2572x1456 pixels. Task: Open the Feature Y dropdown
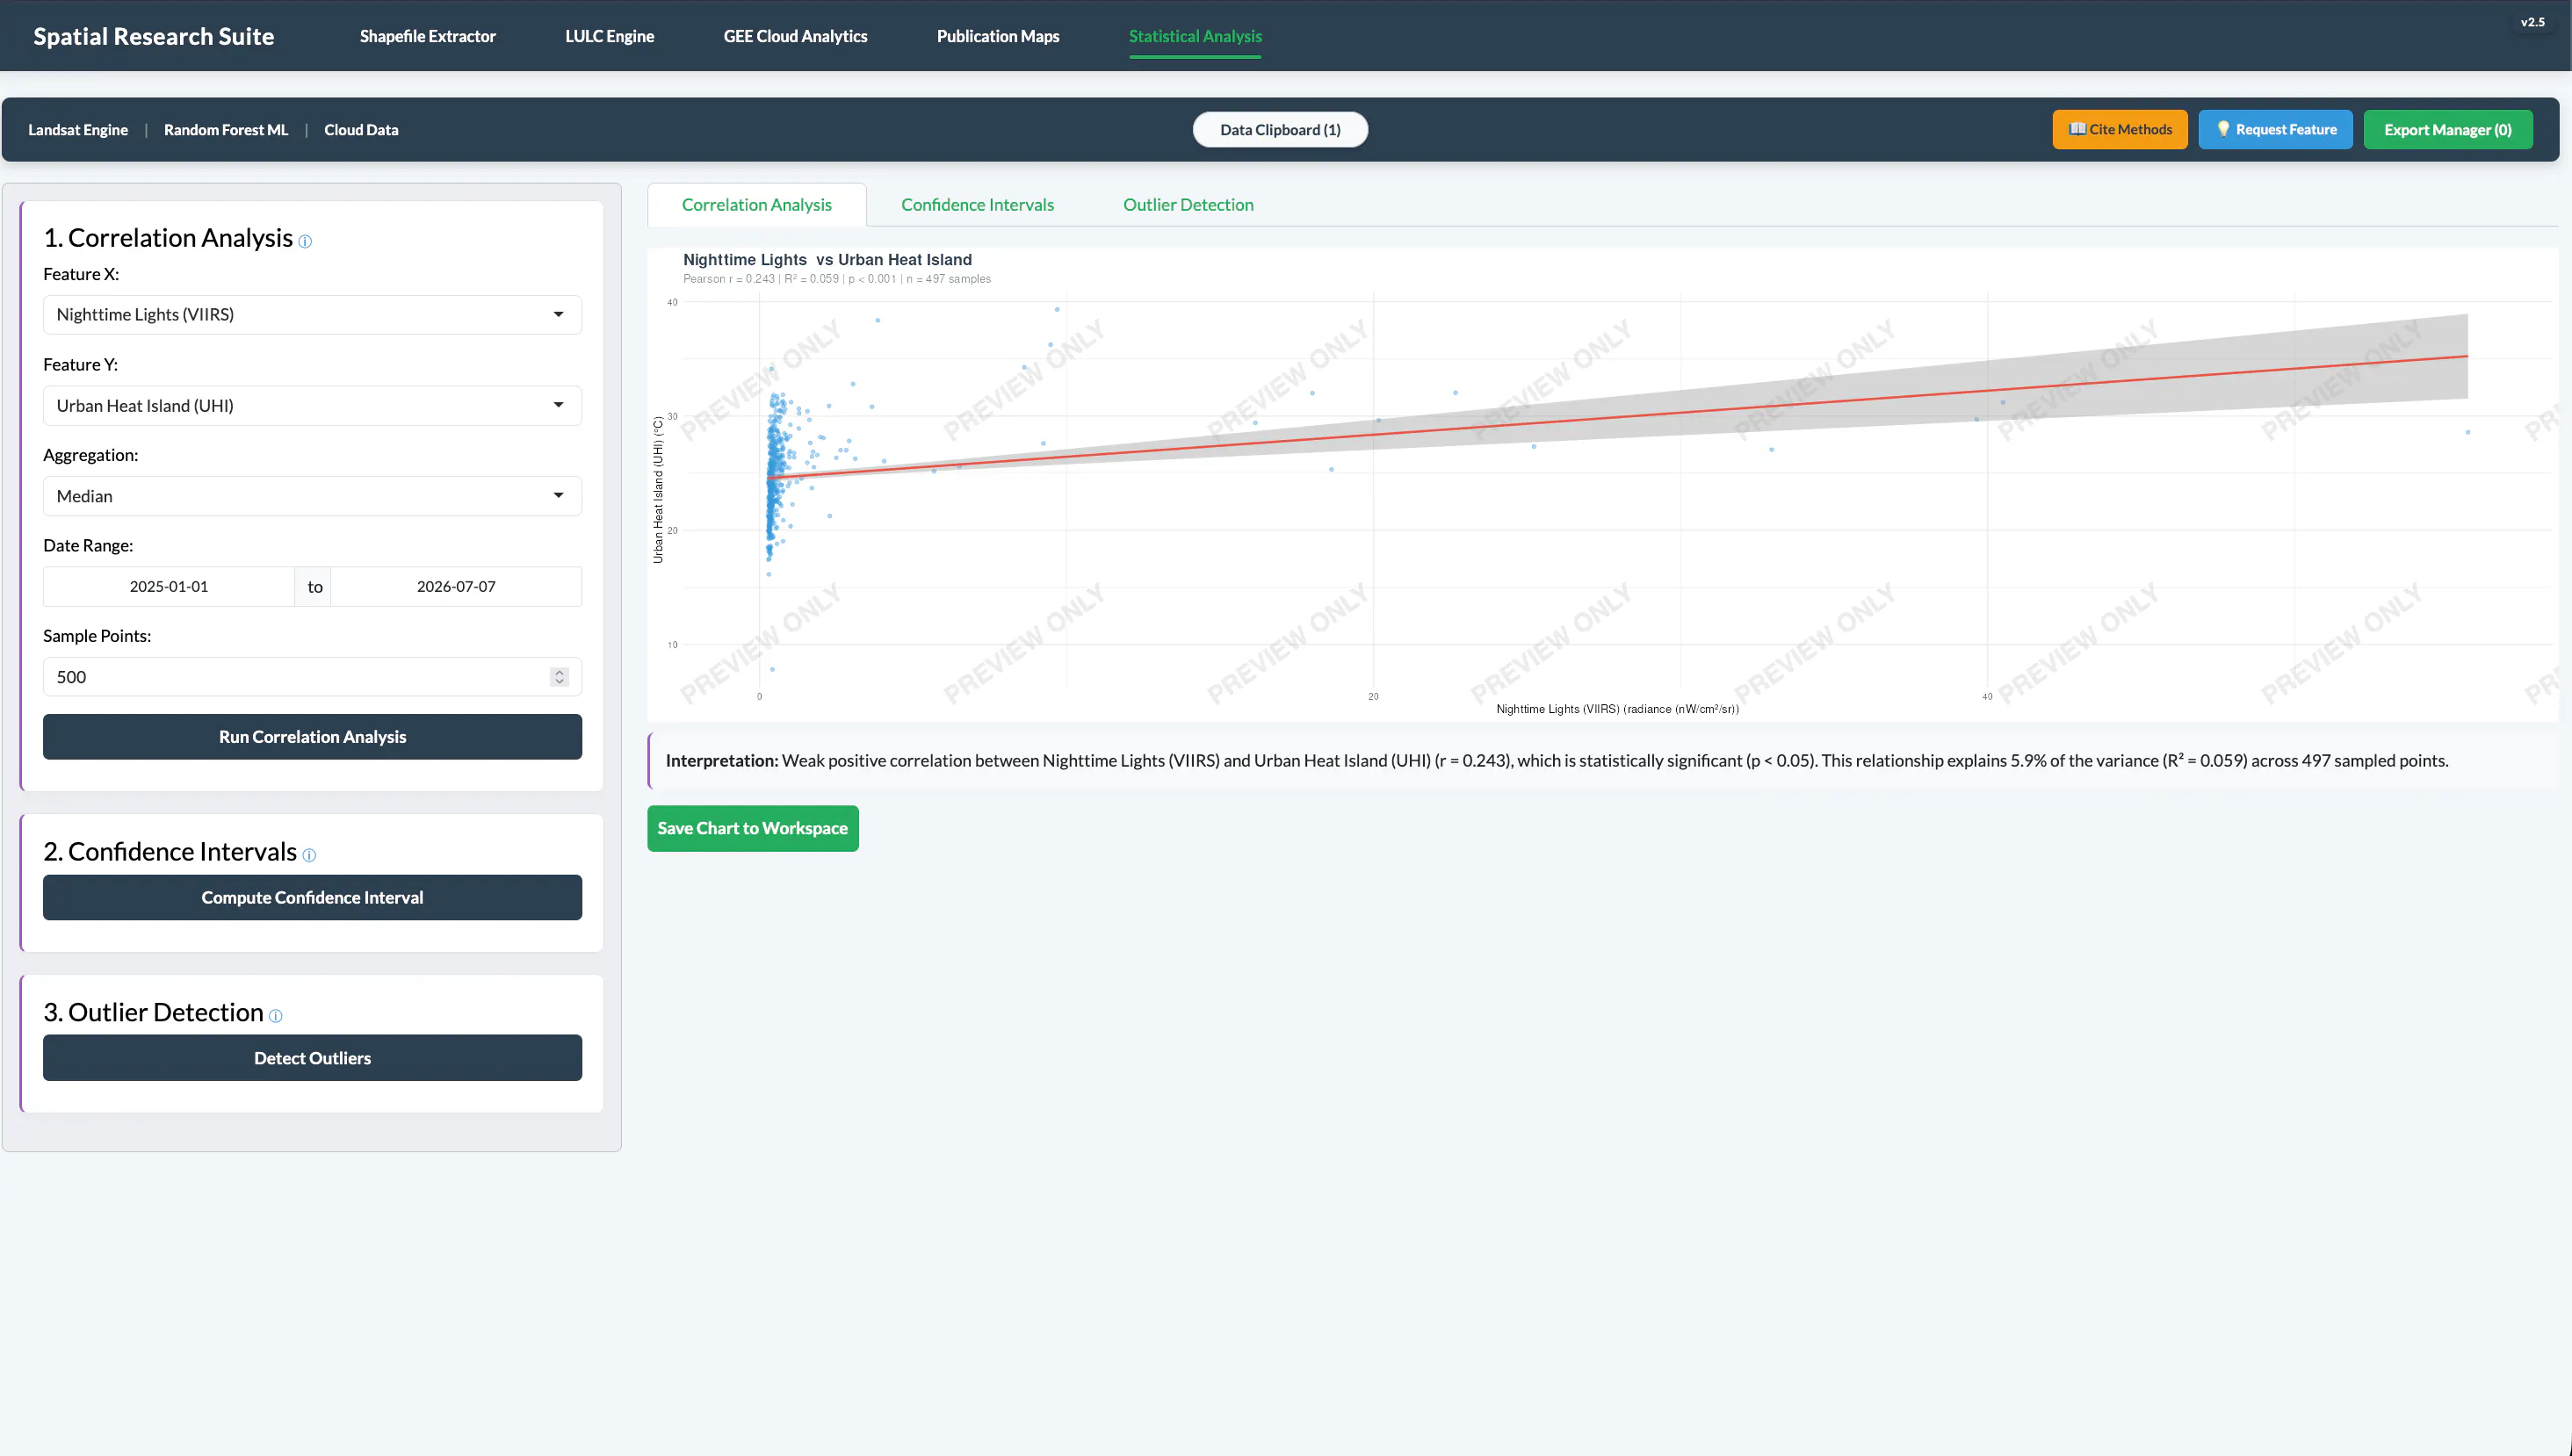tap(312, 406)
